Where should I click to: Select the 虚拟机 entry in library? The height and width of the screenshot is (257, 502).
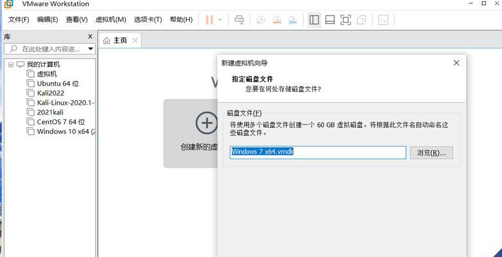[47, 74]
